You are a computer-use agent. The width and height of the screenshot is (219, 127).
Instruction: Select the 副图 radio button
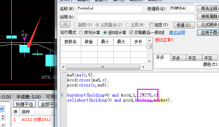(75, 25)
